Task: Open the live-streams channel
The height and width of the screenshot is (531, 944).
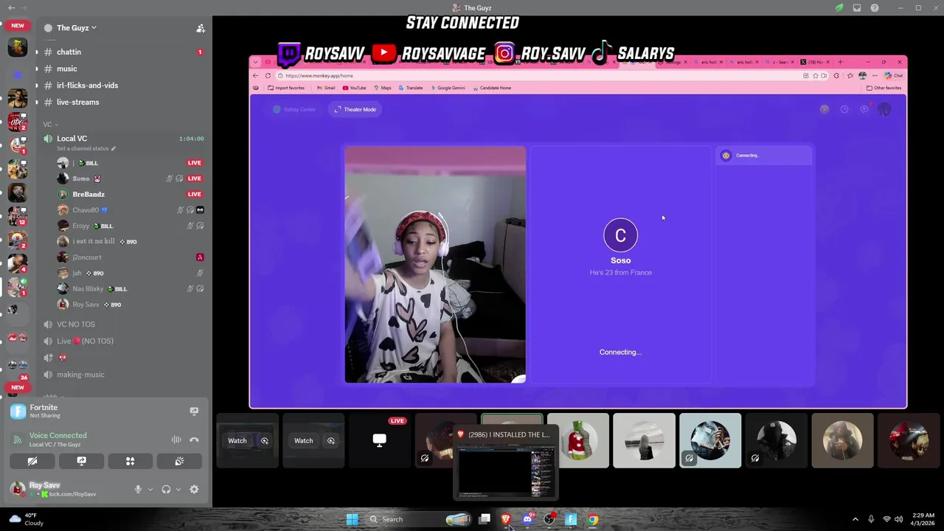Action: [x=122, y=102]
